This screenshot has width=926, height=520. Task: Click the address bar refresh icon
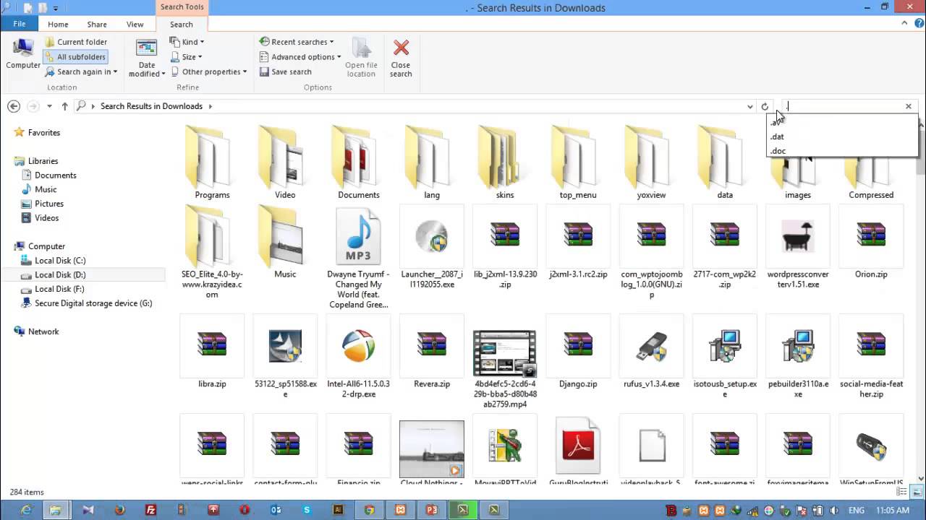pos(765,106)
